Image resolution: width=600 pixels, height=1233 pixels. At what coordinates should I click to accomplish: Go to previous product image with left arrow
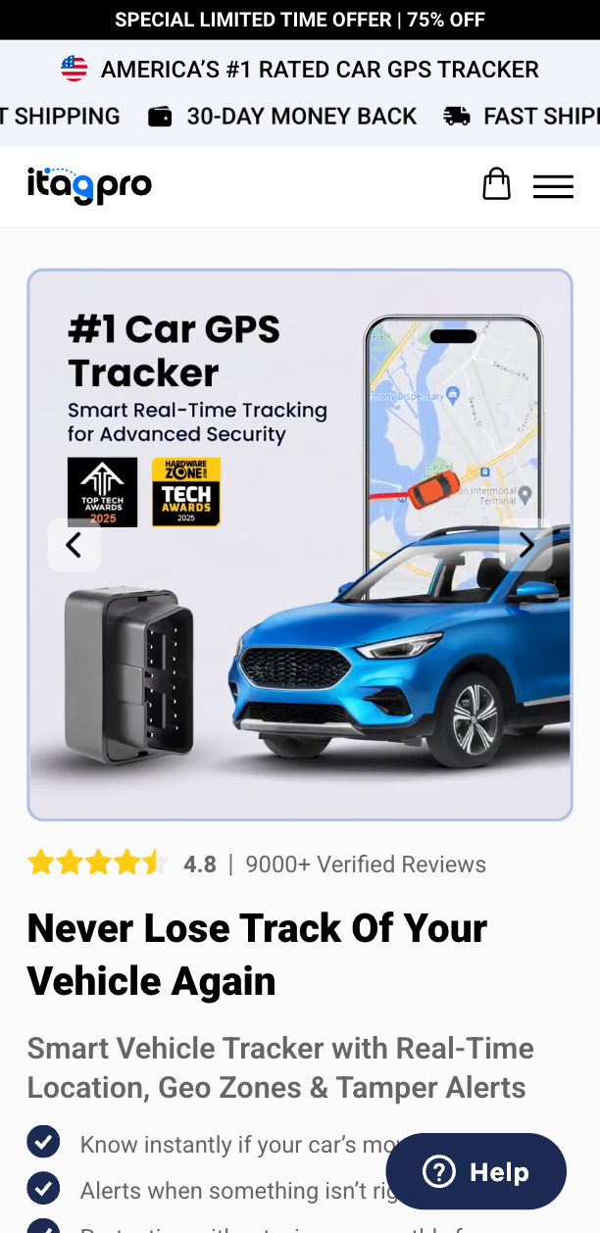point(75,545)
